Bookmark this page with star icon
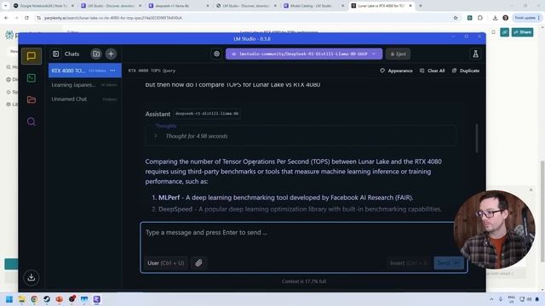The image size is (545, 306). coord(456,18)
